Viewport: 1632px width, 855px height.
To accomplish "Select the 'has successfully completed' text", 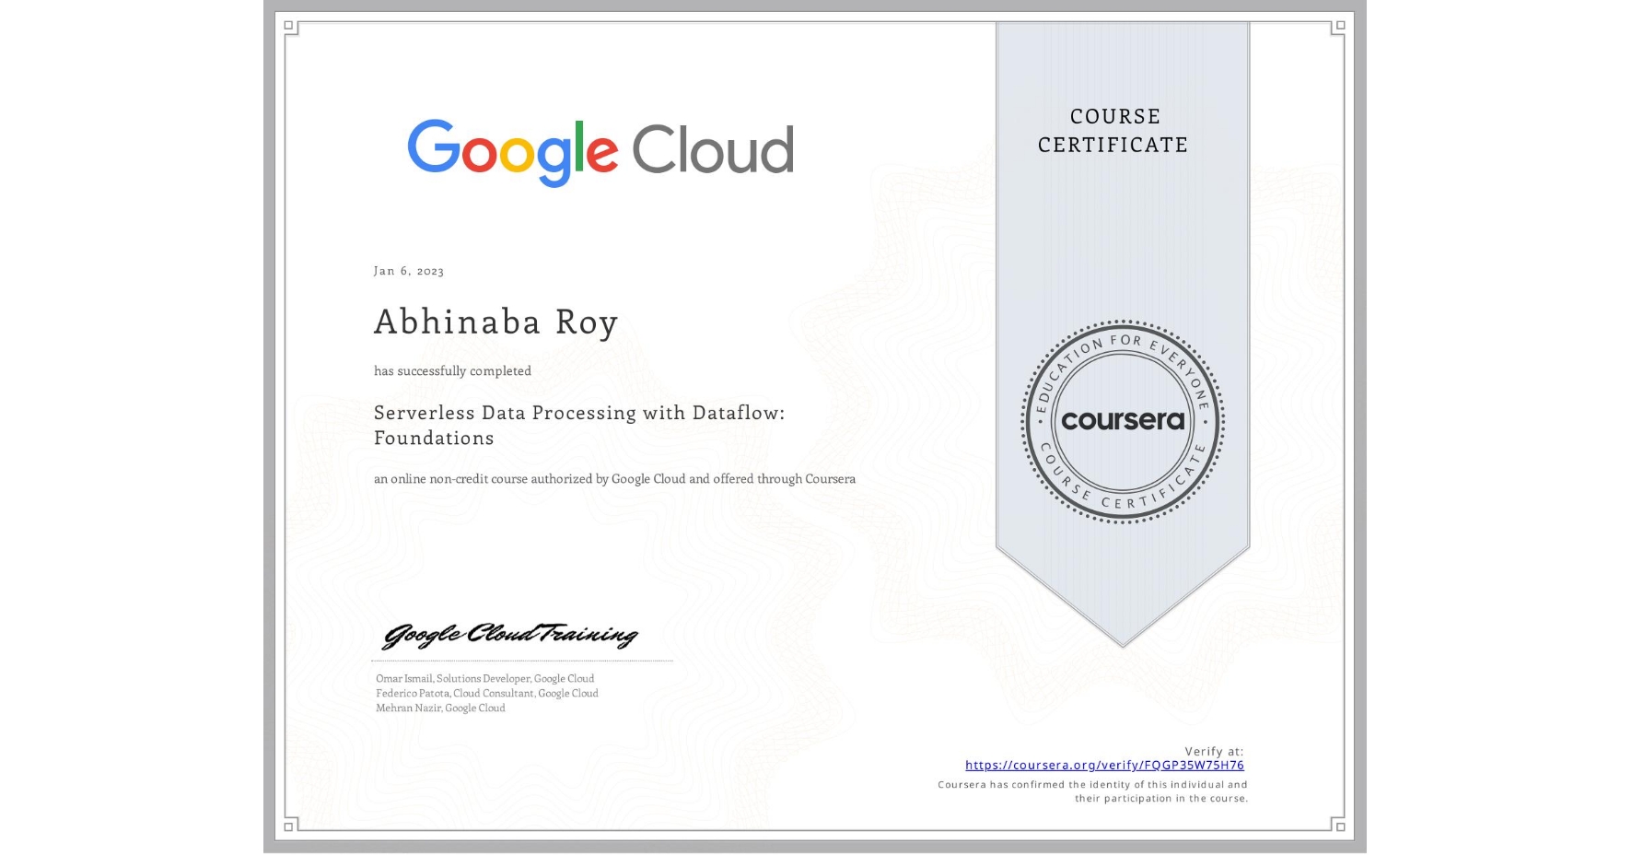I will 452,370.
